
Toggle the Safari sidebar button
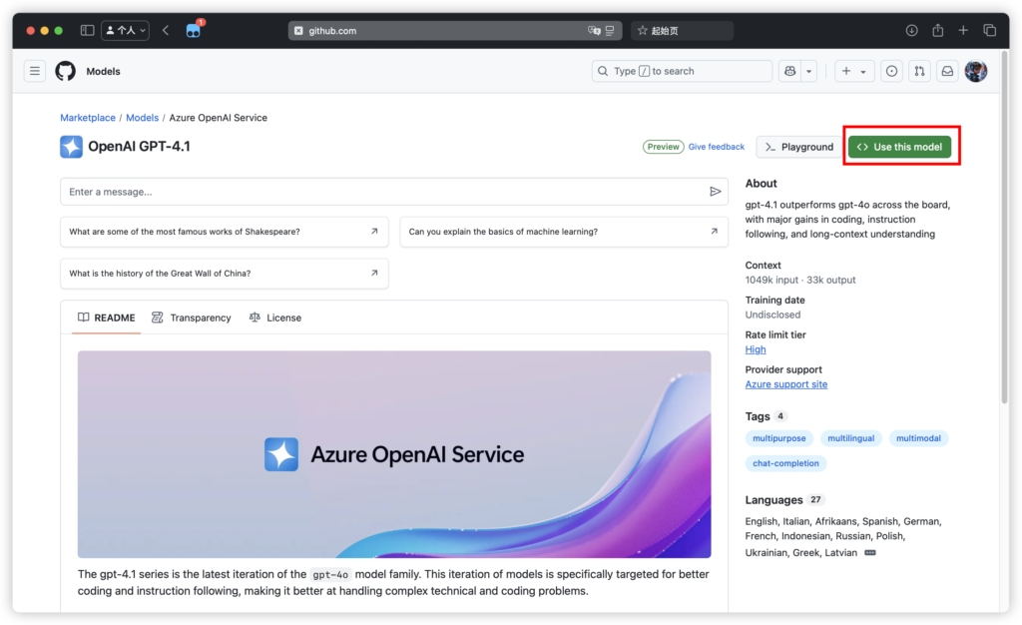87,30
